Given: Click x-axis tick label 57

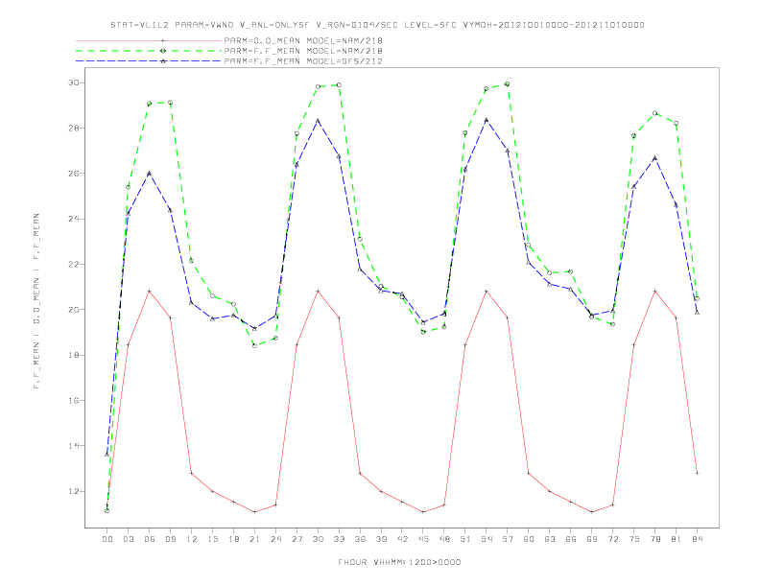Looking at the screenshot, I should [x=508, y=539].
